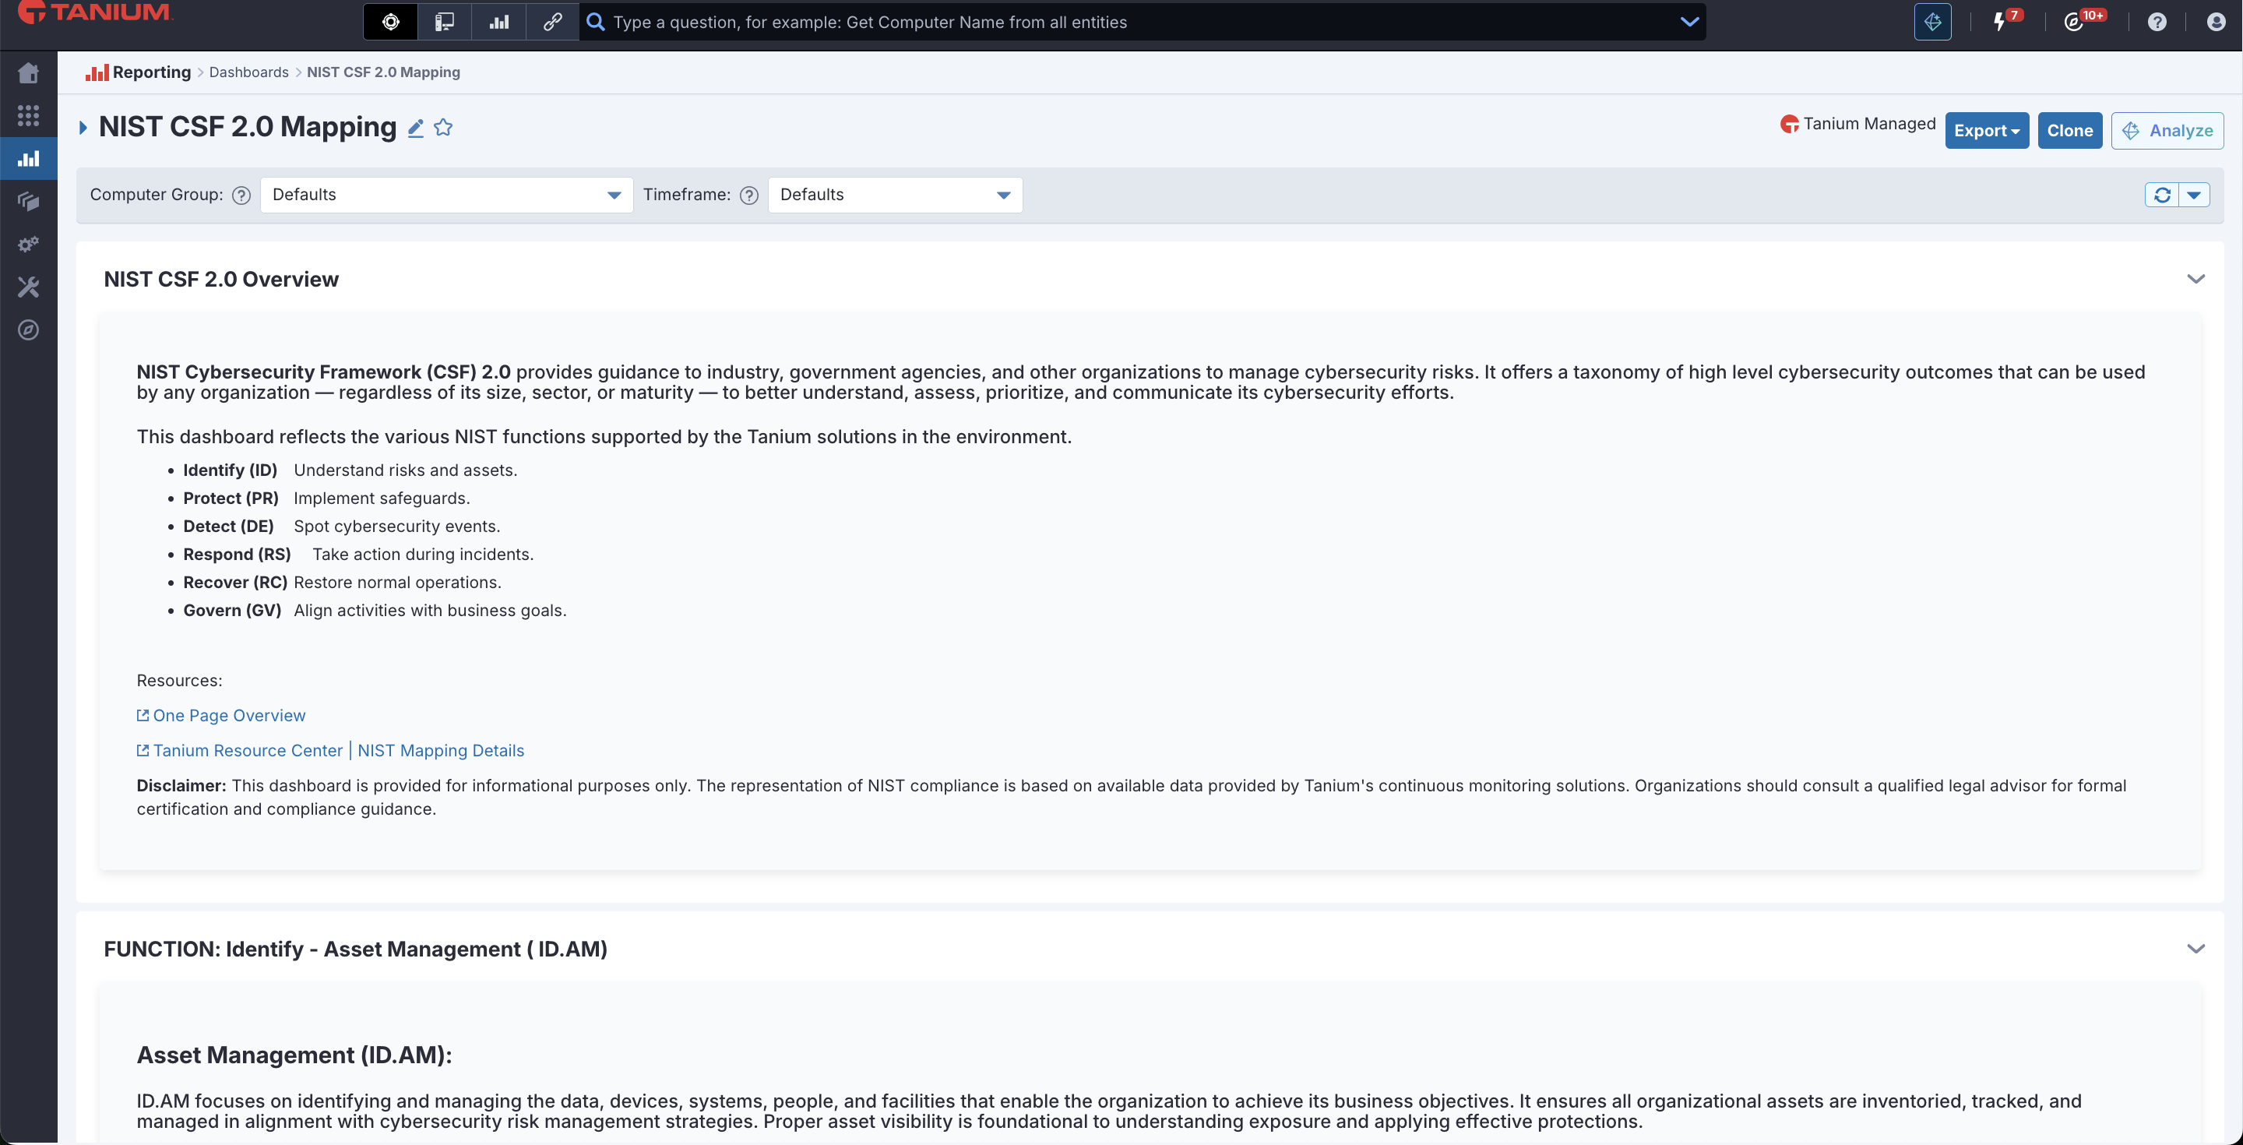Collapse the Identify - Asset Management section
This screenshot has height=1145, width=2243.
[2195, 949]
